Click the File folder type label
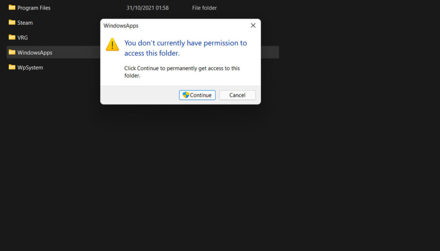Screen dimensions: 440x251 coord(204,8)
